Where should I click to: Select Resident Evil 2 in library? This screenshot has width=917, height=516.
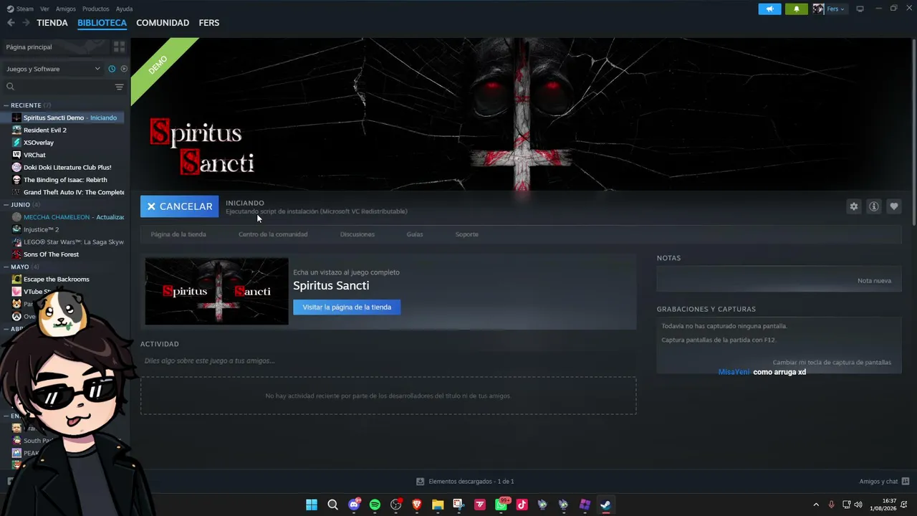64,130
